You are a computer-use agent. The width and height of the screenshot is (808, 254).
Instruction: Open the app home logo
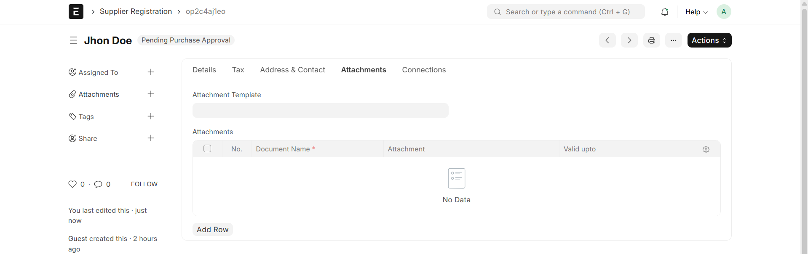click(76, 12)
